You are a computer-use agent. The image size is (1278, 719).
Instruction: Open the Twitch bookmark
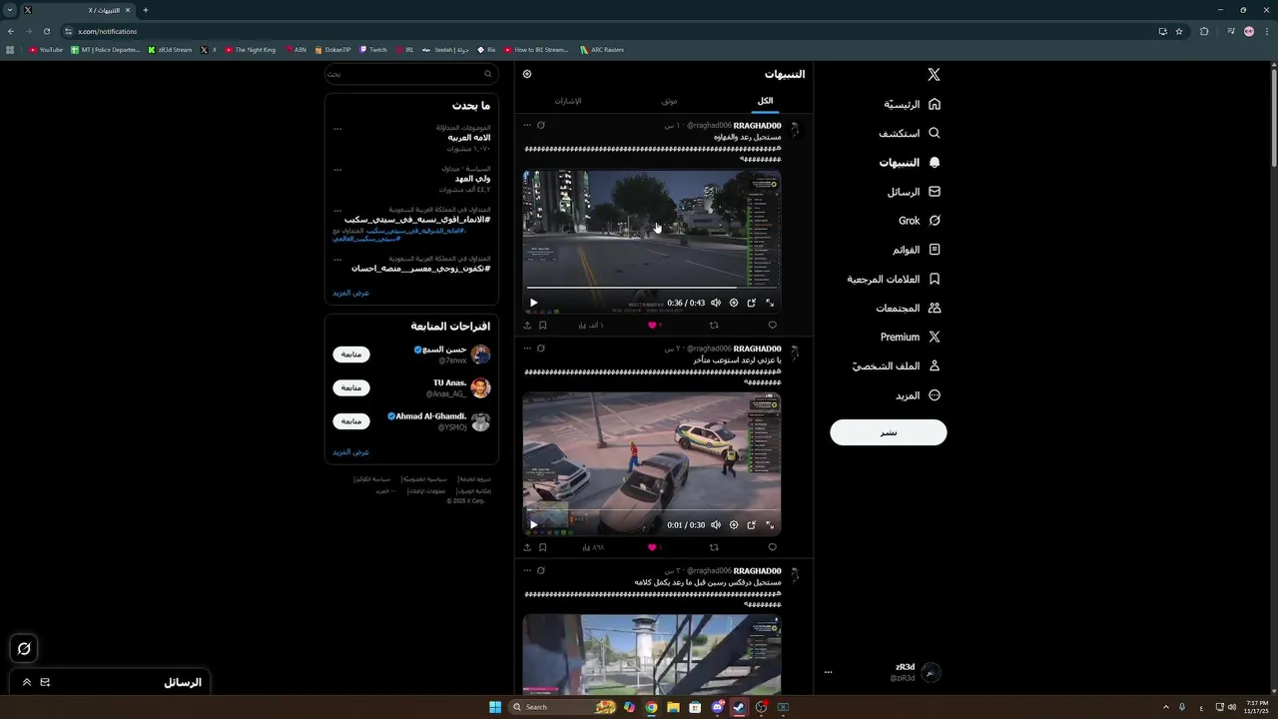point(373,49)
